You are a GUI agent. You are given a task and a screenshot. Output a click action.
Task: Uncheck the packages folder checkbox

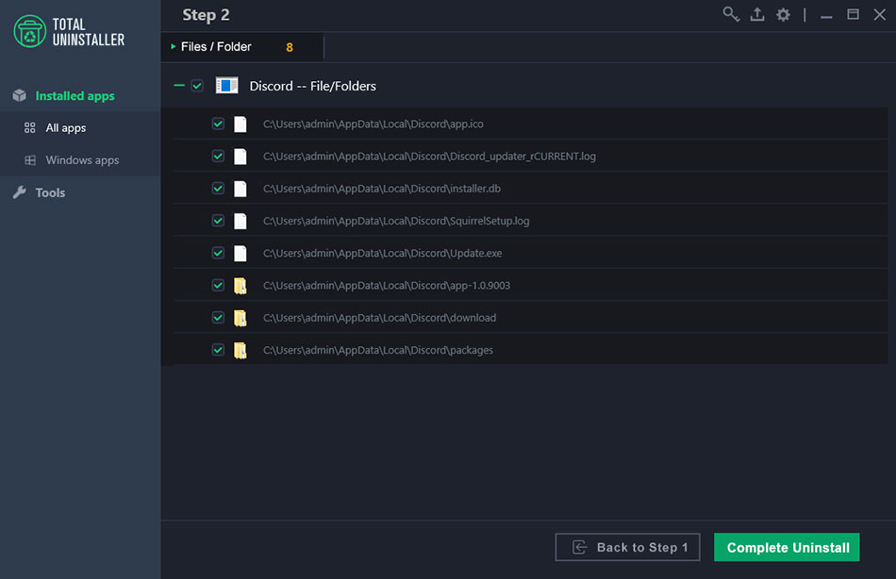(218, 350)
